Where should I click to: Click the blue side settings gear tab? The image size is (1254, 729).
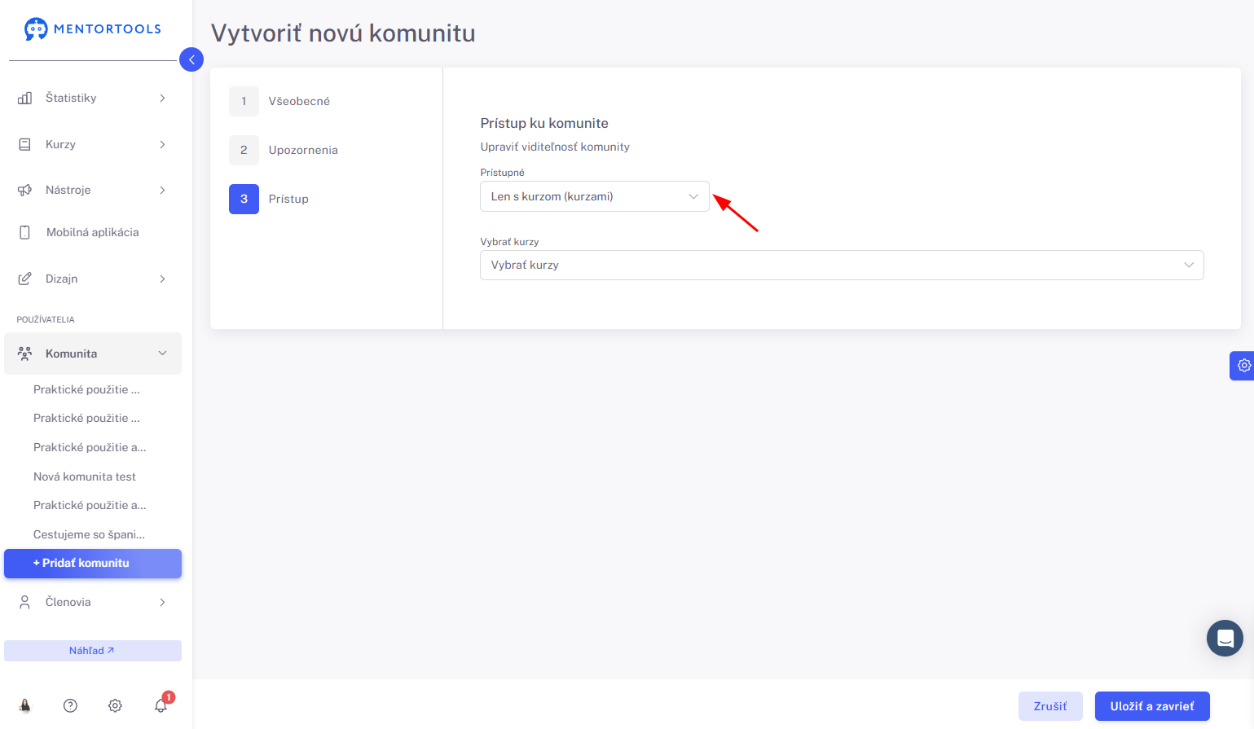coord(1243,366)
